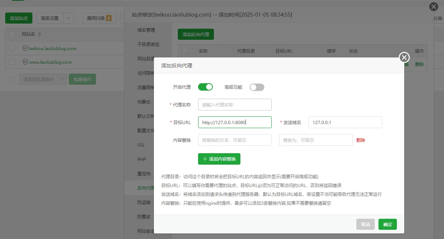Check the select-all box in proxy table header
The width and height of the screenshot is (444, 239).
coord(185,51)
